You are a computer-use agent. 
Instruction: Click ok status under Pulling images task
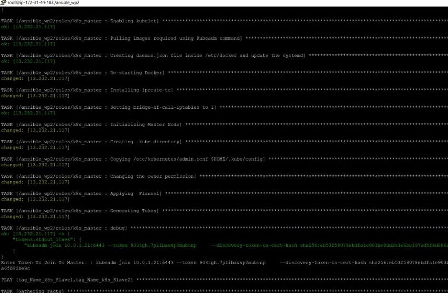click(28, 44)
